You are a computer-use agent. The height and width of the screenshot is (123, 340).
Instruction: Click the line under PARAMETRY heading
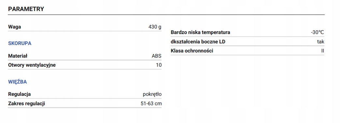[x=166, y=15]
